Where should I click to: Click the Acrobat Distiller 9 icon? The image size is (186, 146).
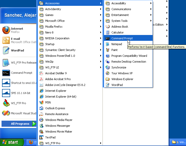pos(41,73)
